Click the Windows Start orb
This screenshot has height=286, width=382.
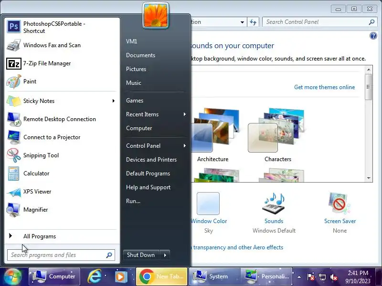point(12,276)
